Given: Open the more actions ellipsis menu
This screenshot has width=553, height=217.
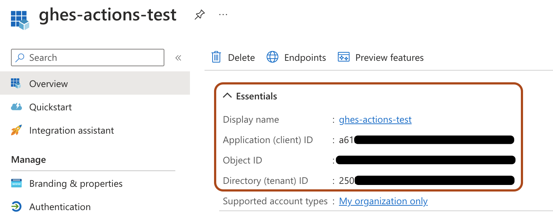Looking at the screenshot, I should click(223, 14).
